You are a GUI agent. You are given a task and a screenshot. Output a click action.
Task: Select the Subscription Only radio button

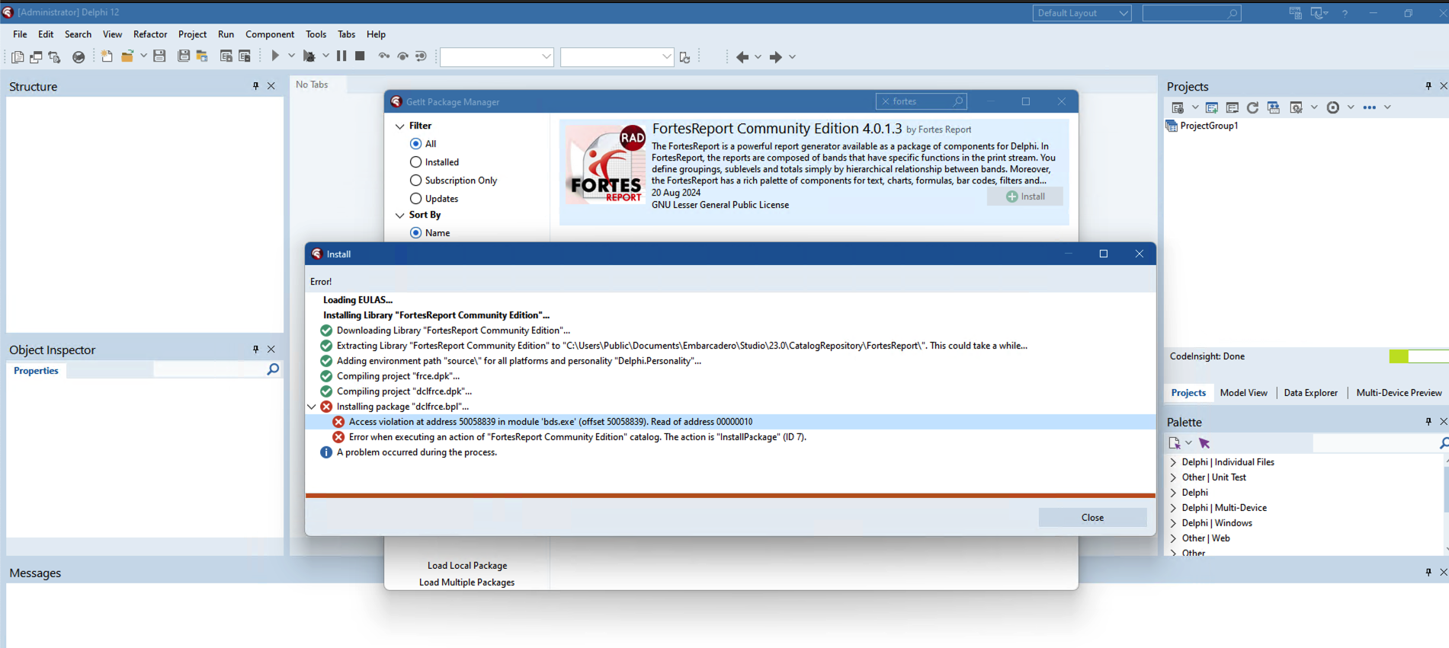click(415, 180)
